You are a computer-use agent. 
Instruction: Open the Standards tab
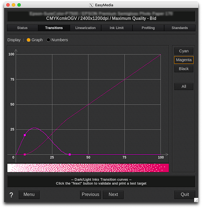179,28
